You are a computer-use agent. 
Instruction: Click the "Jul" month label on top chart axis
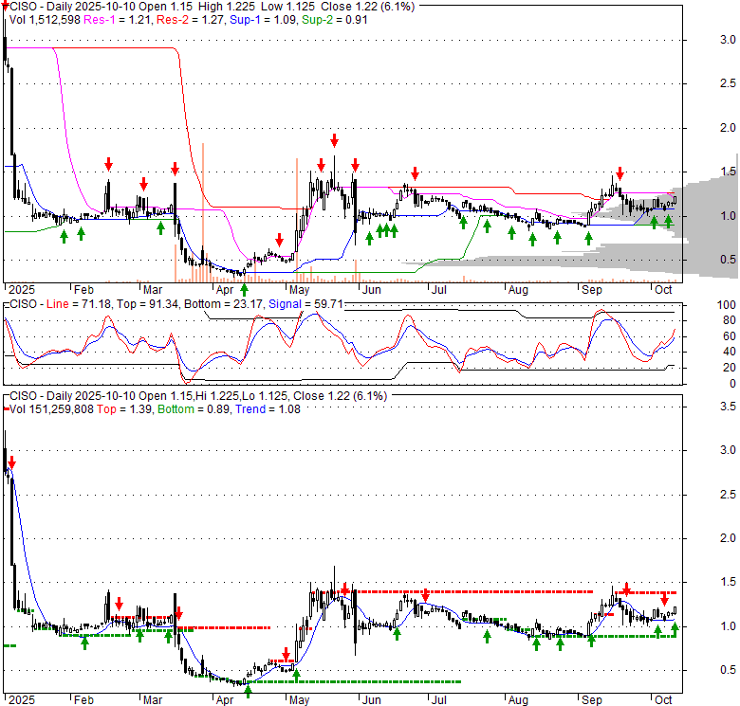437,290
